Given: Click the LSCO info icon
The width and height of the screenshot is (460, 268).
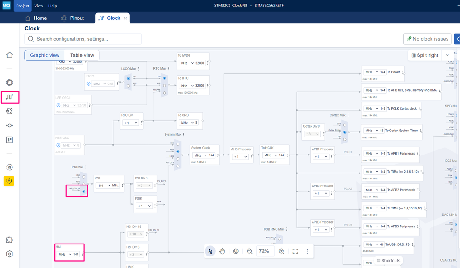Looking at the screenshot, I should [x=88, y=83].
